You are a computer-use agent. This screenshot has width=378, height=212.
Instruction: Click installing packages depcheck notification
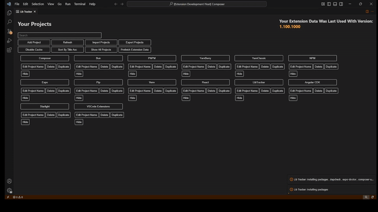(332, 179)
